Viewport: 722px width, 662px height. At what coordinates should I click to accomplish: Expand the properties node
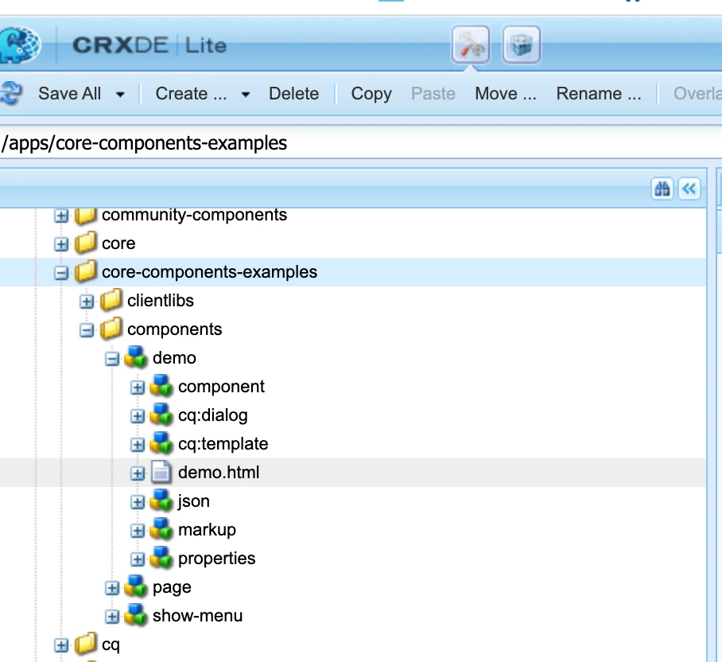[x=138, y=559]
